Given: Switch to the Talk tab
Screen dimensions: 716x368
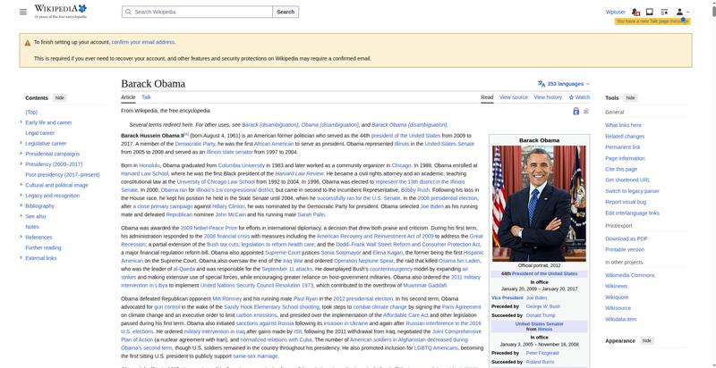Looking at the screenshot, I should pyautogui.click(x=146, y=97).
